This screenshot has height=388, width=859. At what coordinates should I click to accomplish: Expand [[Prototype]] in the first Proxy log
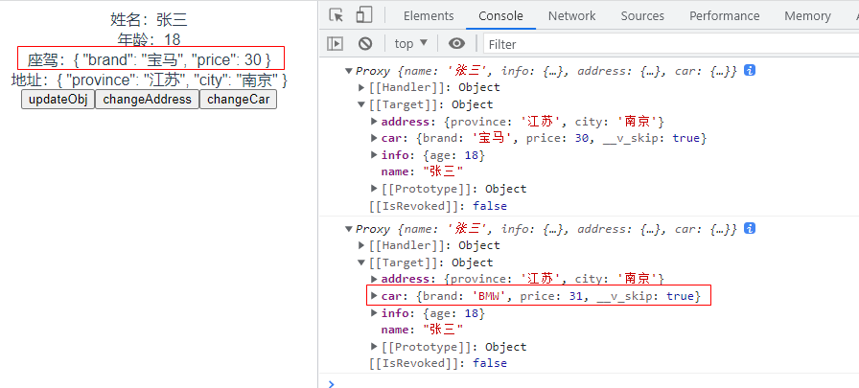374,189
